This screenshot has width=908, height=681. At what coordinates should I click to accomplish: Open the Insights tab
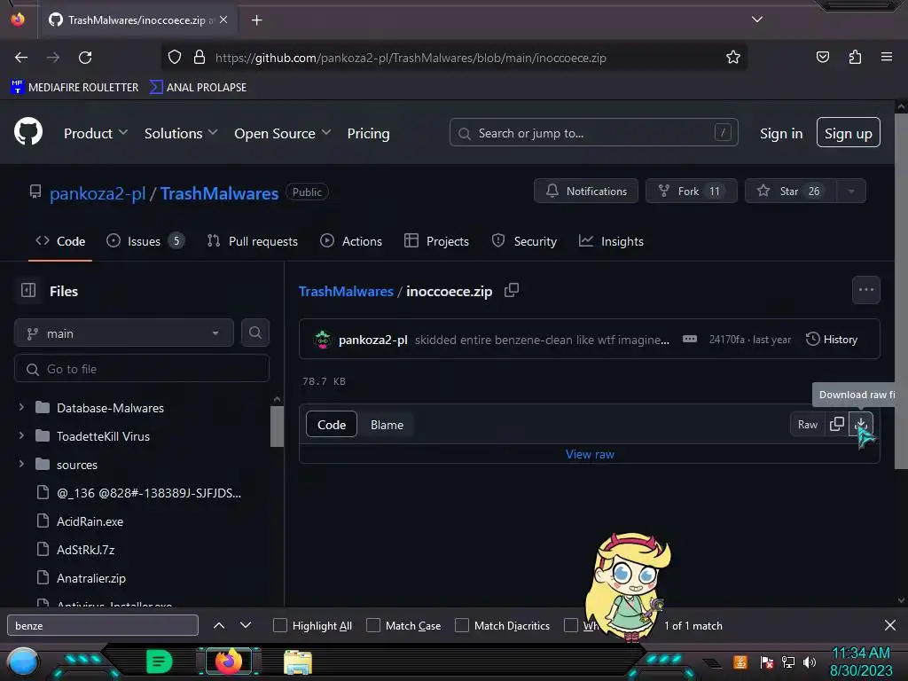tap(611, 241)
